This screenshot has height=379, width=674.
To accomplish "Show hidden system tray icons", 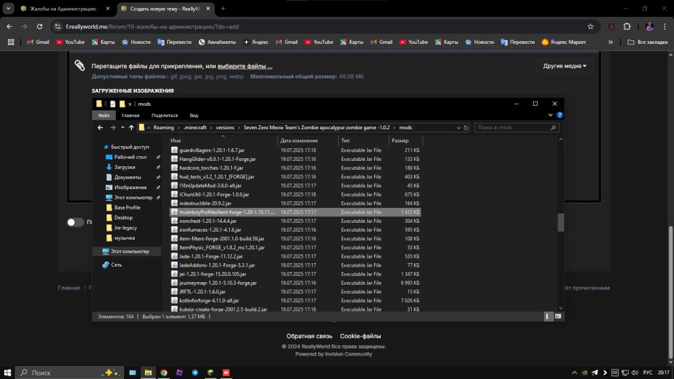I will pos(574,372).
